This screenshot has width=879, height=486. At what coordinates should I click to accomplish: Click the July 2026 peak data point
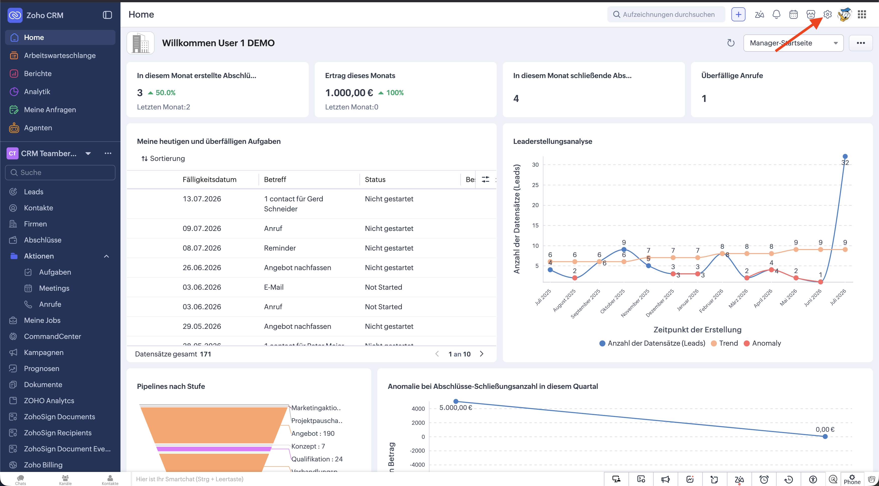[x=845, y=156]
